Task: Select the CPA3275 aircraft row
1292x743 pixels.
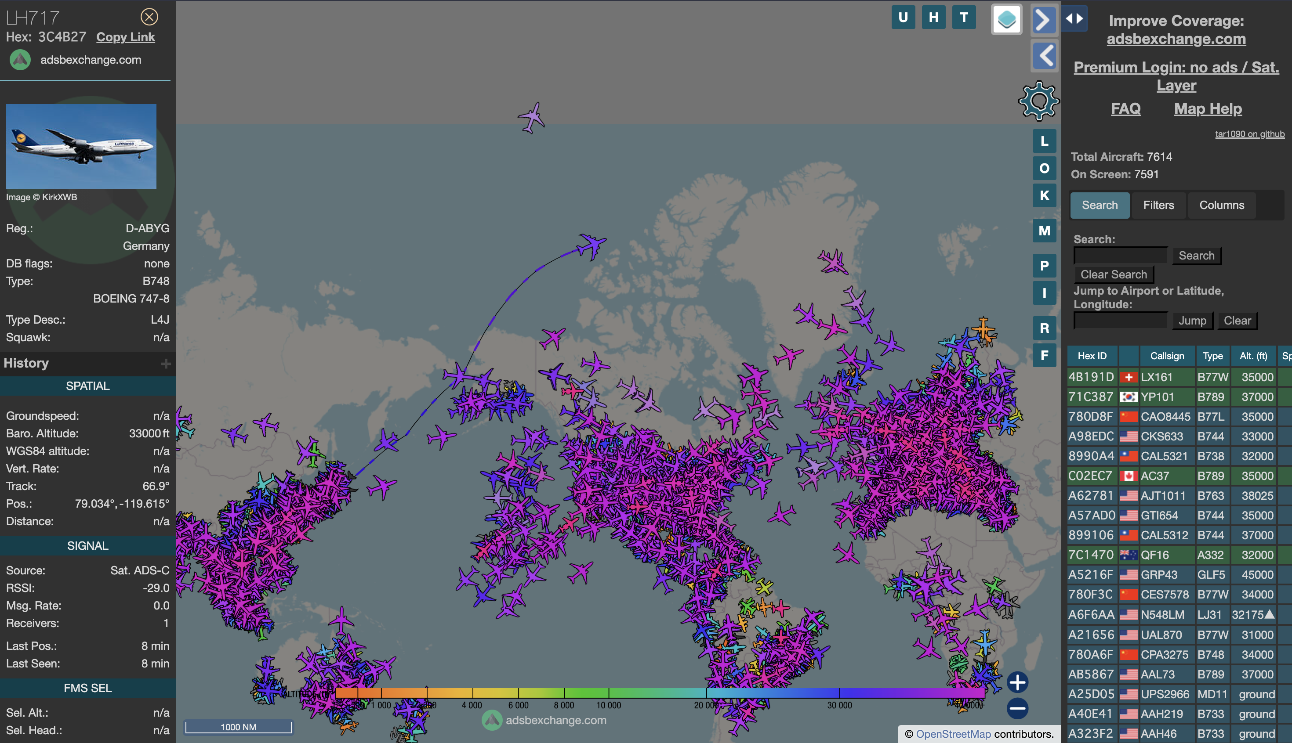Action: pos(1179,655)
